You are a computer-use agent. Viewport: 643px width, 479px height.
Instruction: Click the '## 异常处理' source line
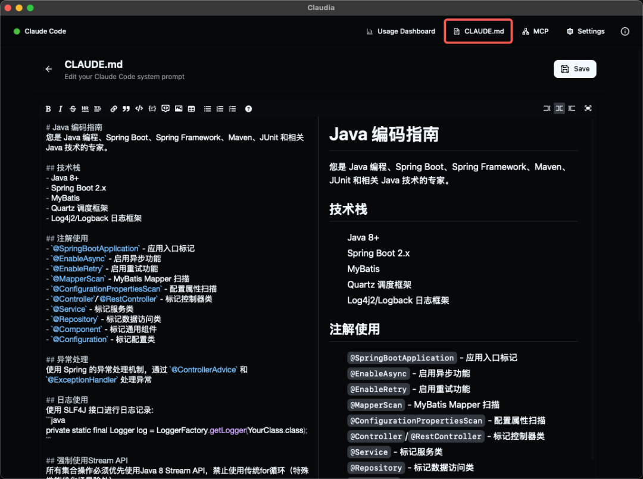coord(67,360)
